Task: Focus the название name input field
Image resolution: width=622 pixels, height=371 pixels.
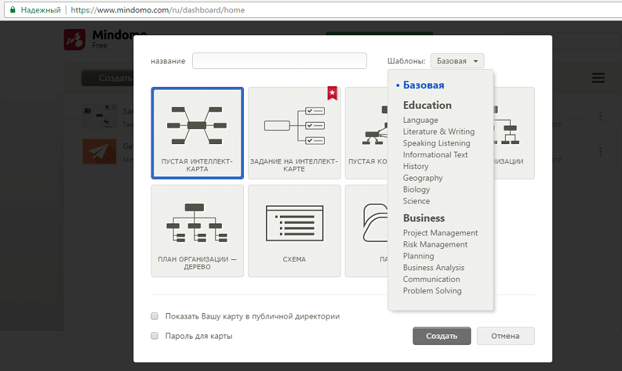Action: point(279,61)
